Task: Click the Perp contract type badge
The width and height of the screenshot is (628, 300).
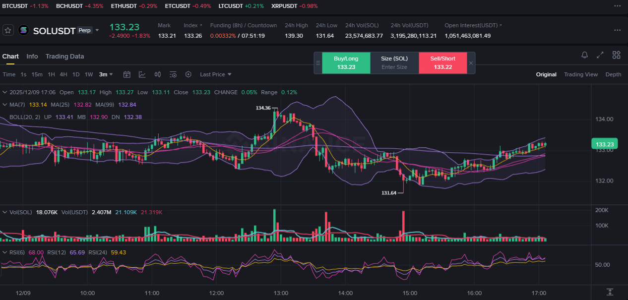Action: (x=84, y=30)
